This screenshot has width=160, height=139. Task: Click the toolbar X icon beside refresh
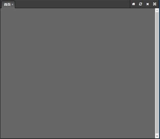[148, 4]
